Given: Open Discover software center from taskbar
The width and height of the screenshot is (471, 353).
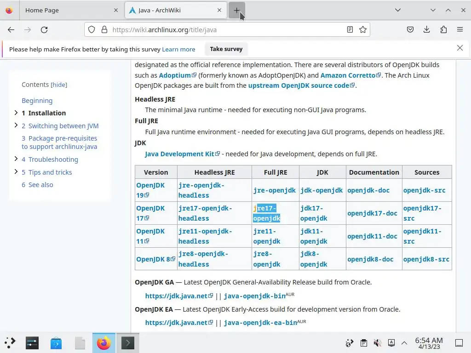Looking at the screenshot, I should pos(56,343).
